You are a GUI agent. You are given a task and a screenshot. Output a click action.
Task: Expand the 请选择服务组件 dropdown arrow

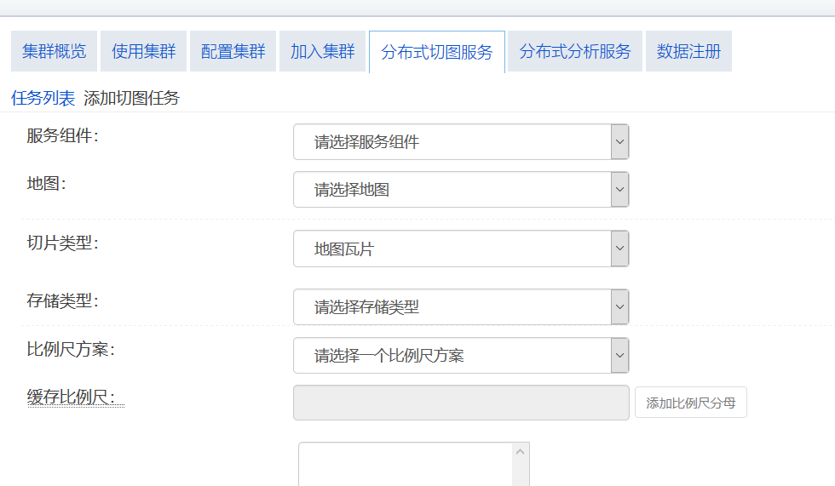point(619,142)
